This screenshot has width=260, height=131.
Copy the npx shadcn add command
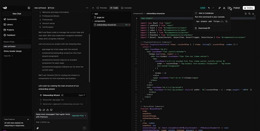coord(226,21)
